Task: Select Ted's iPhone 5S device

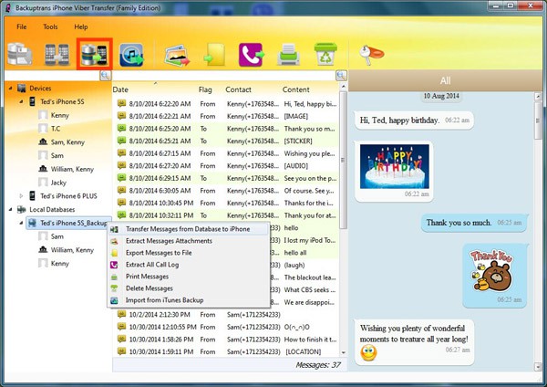Action: (62, 101)
